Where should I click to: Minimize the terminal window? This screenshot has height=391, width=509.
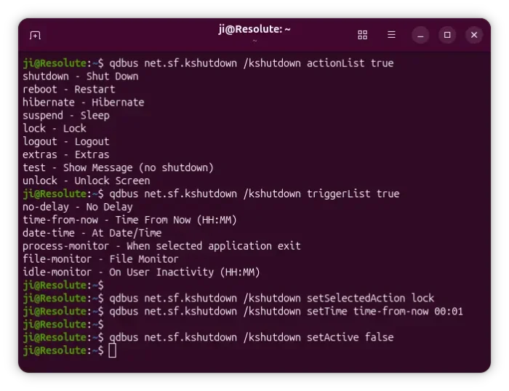(421, 35)
